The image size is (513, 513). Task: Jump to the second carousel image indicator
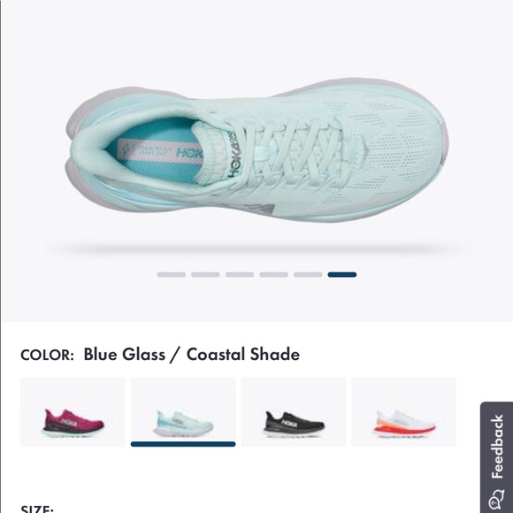tap(205, 274)
